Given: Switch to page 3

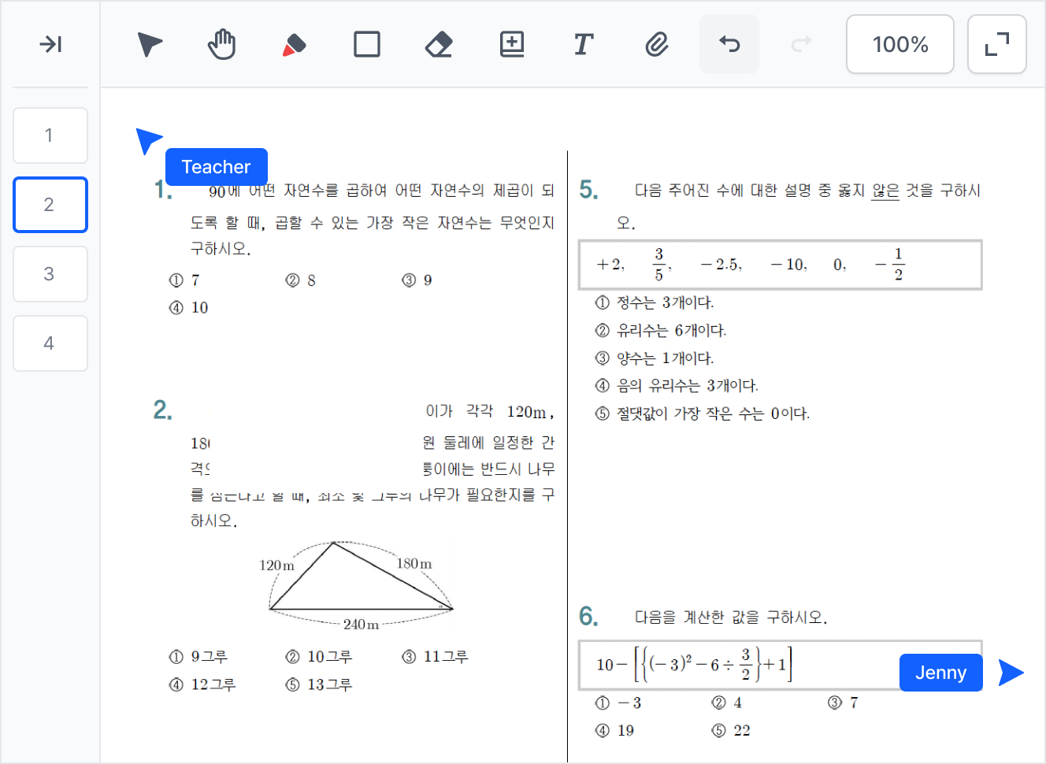Looking at the screenshot, I should (x=50, y=274).
